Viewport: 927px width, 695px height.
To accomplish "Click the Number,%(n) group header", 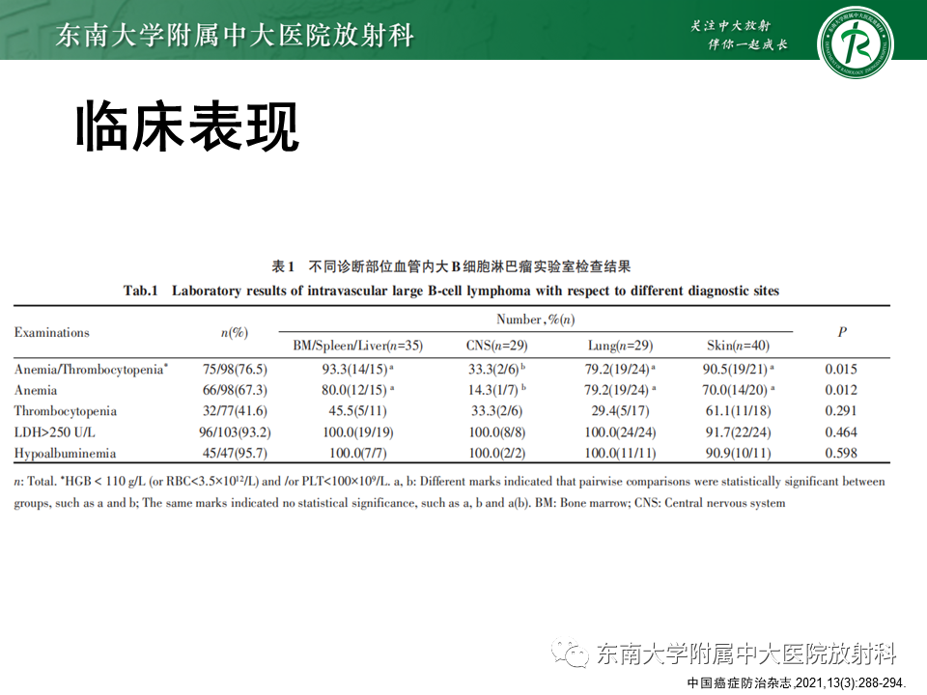I will click(536, 320).
